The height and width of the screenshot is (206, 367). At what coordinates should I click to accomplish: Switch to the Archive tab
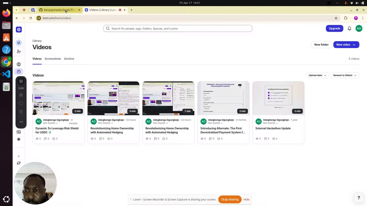click(69, 59)
